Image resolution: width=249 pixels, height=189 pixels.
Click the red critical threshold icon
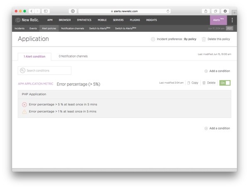point(24,105)
